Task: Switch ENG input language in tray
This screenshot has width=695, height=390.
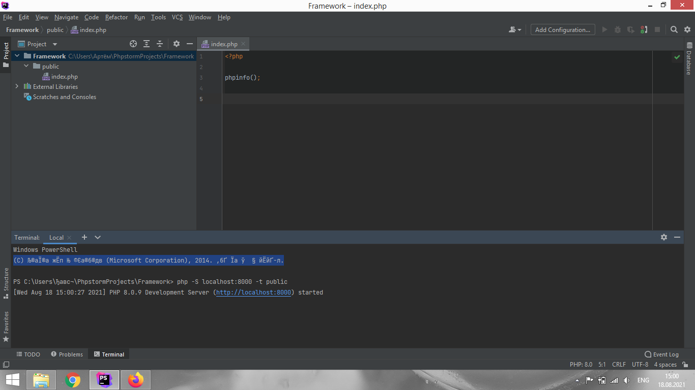Action: (x=643, y=380)
